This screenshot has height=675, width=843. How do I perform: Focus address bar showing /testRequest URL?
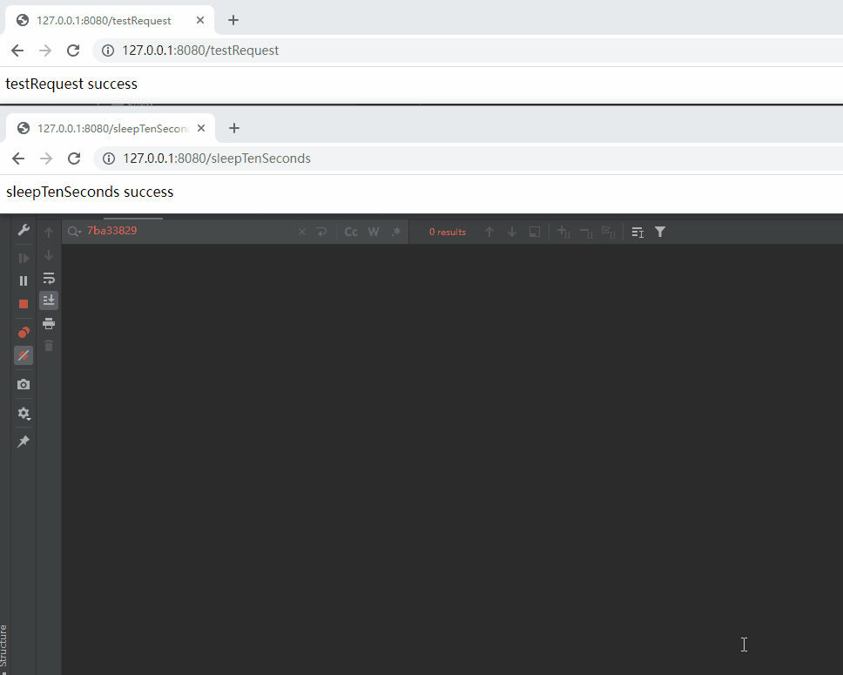tap(469, 50)
